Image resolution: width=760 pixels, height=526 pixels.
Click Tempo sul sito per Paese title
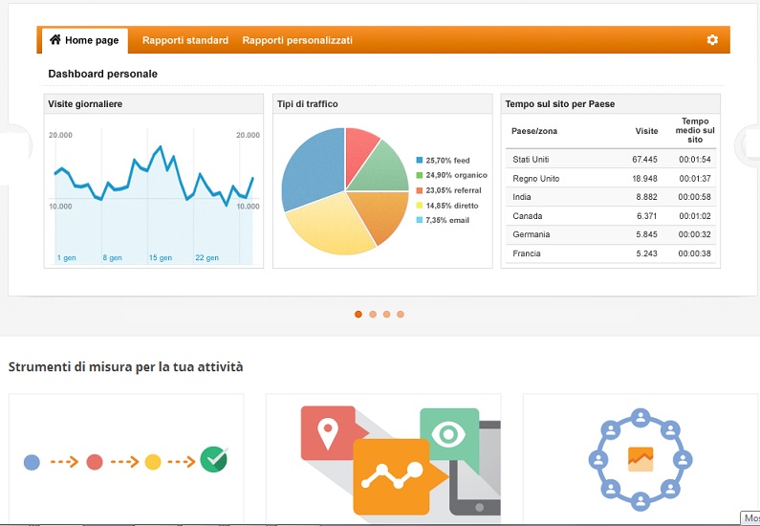(560, 103)
